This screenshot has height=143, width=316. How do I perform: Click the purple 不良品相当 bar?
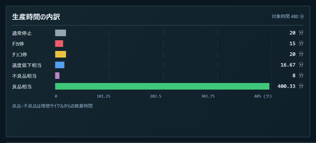point(57,76)
